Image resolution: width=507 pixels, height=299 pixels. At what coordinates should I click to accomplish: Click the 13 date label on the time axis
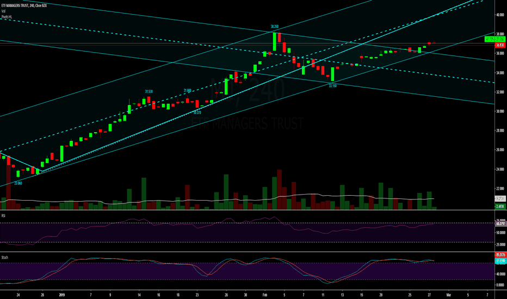(342, 295)
